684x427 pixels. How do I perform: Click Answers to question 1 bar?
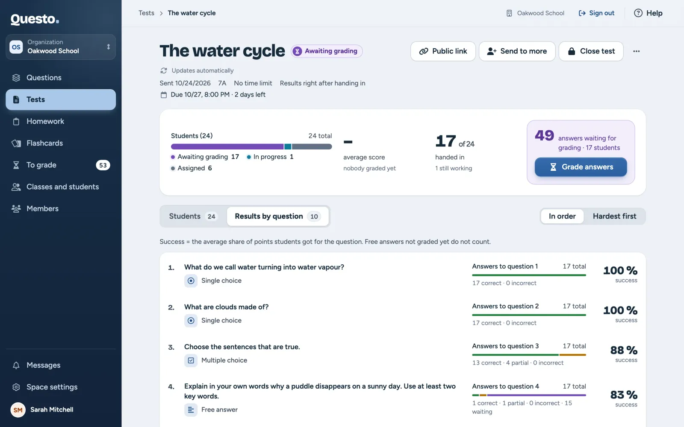tap(529, 275)
